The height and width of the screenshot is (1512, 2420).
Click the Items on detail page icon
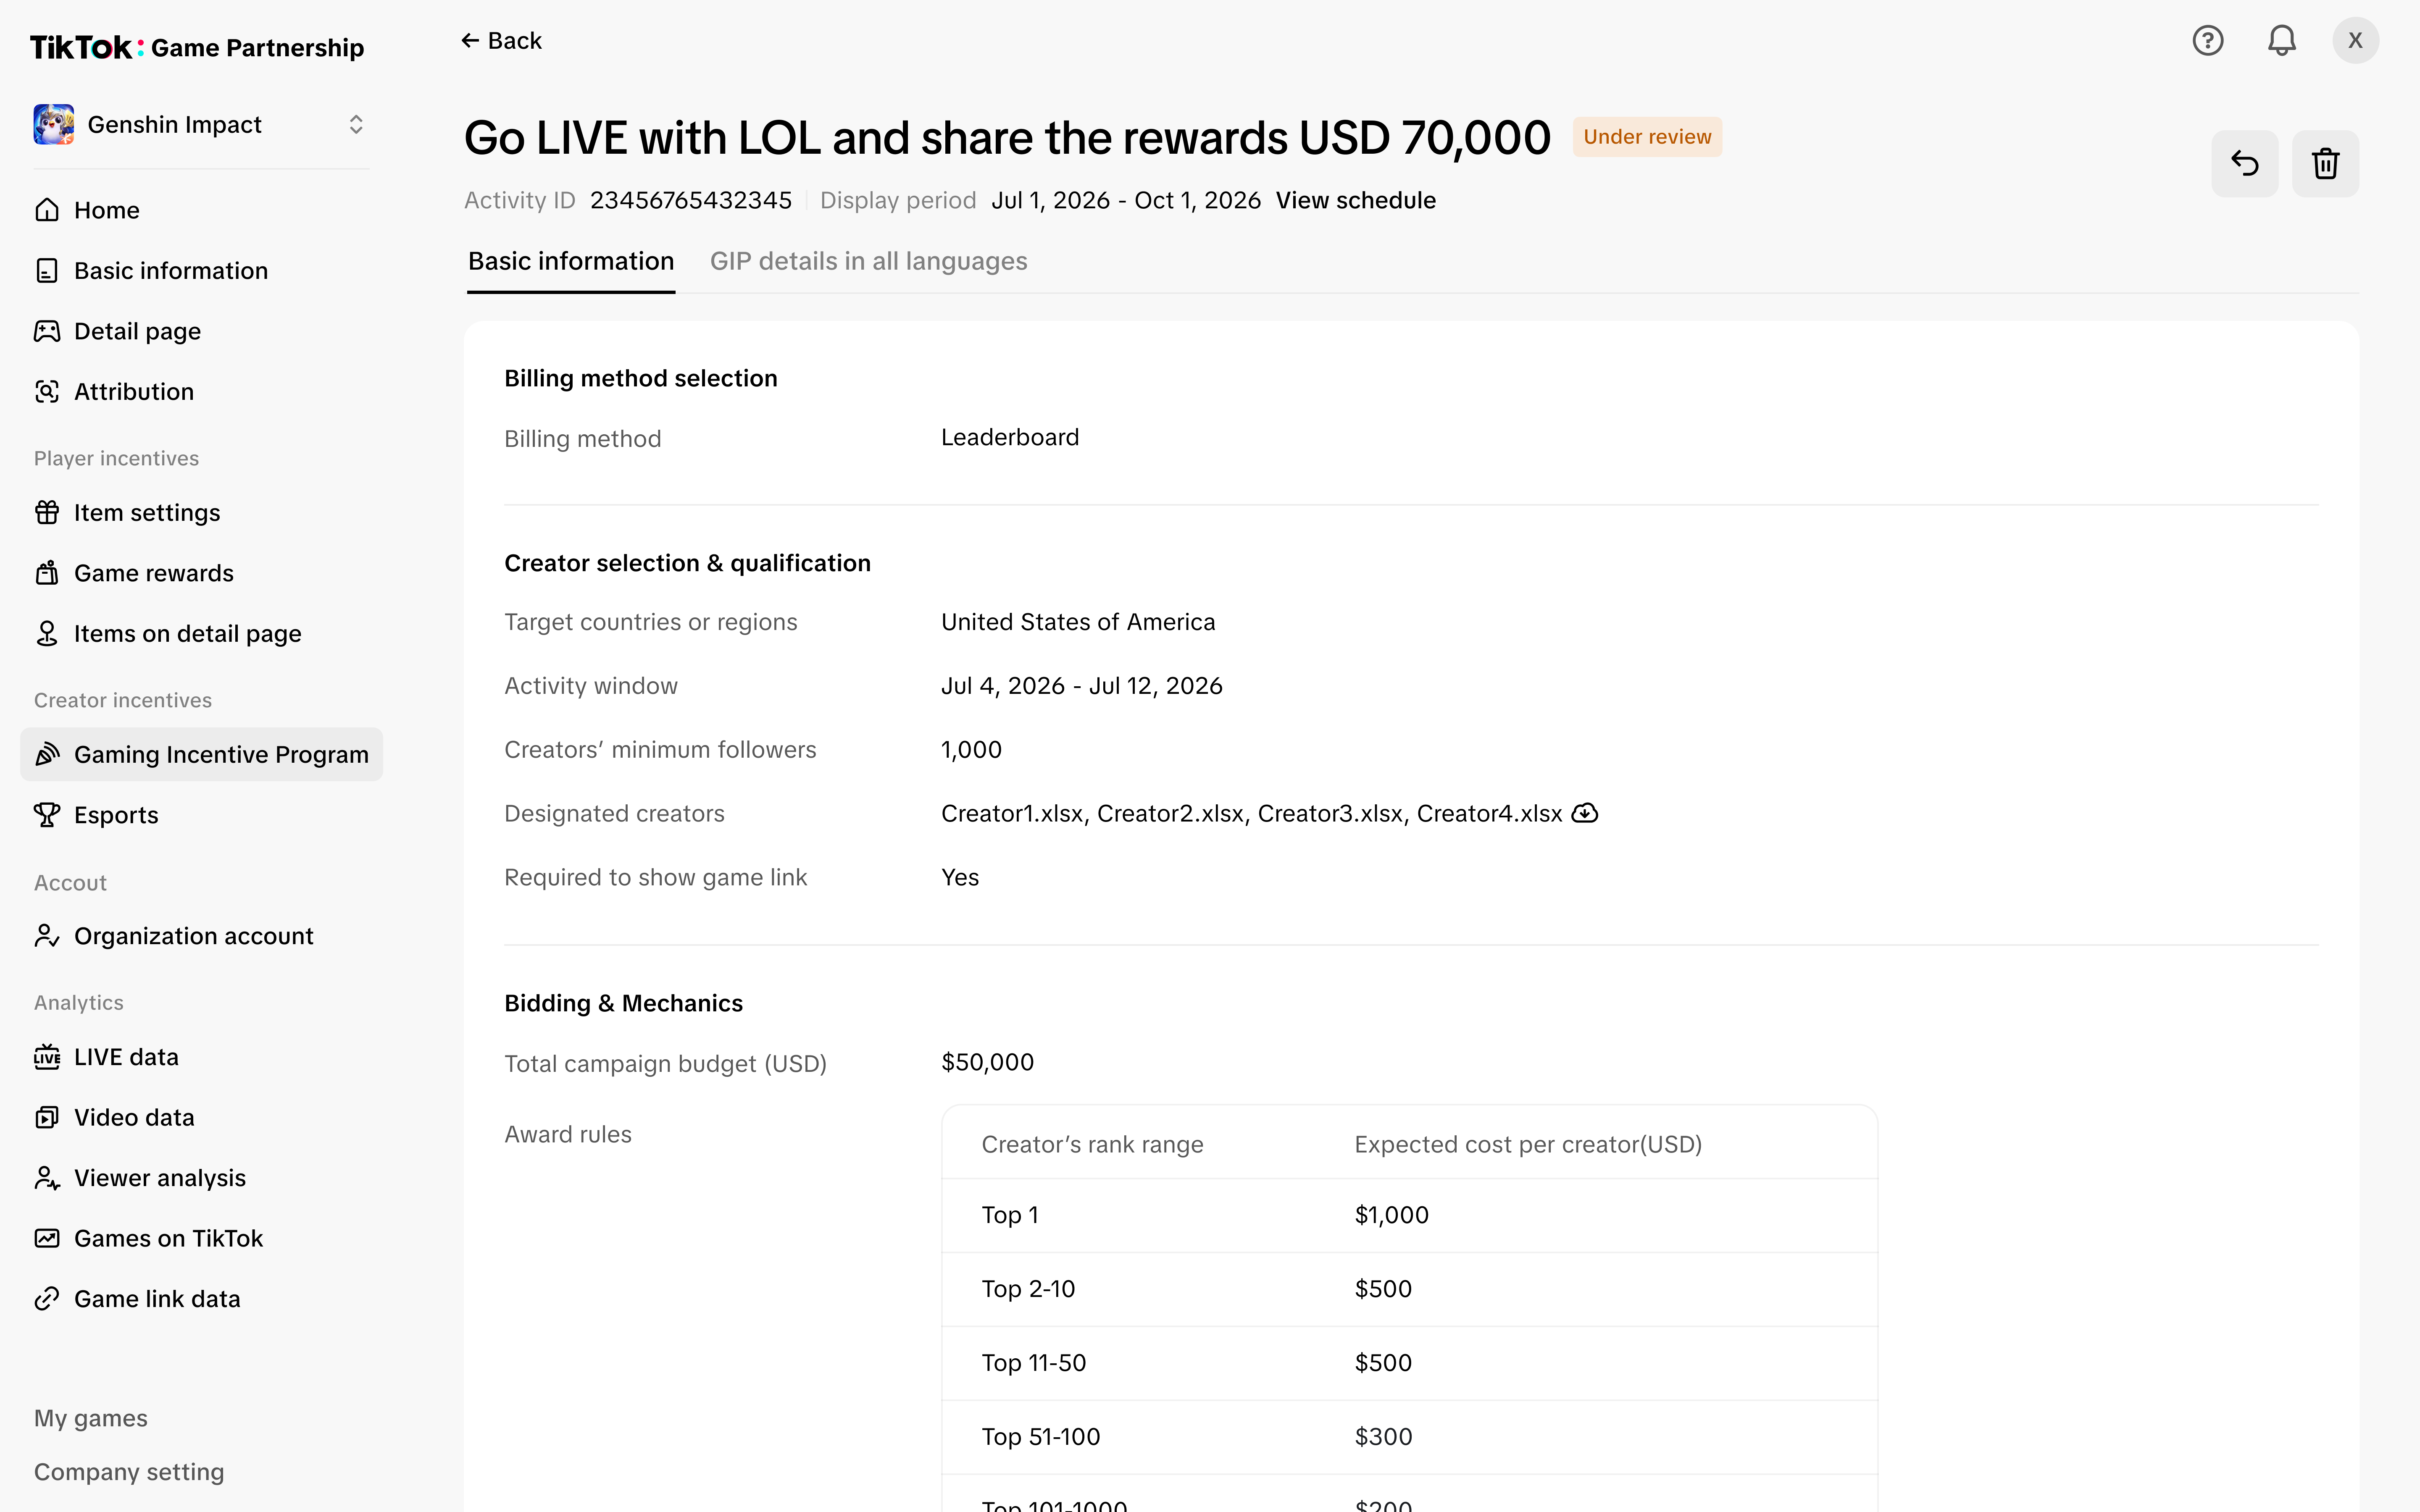[x=47, y=634]
